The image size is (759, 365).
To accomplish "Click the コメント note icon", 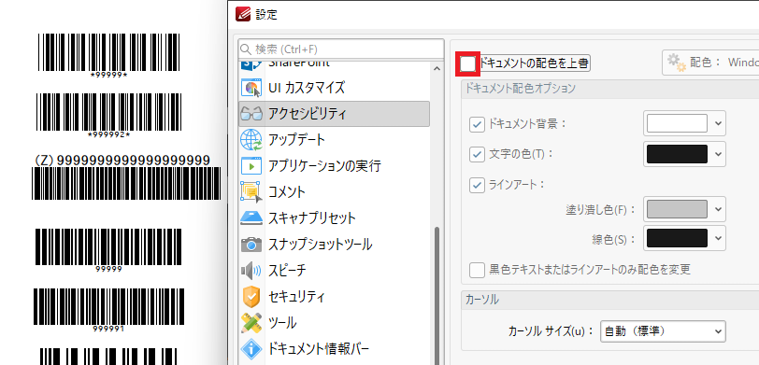I will [x=251, y=192].
